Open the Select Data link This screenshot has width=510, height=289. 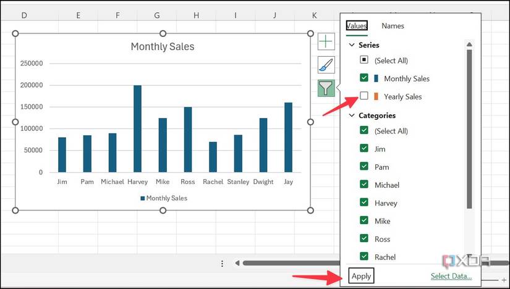tap(451, 276)
